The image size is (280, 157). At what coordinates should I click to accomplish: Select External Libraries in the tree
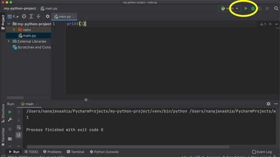pos(32,41)
